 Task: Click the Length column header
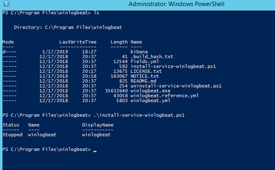119,42
